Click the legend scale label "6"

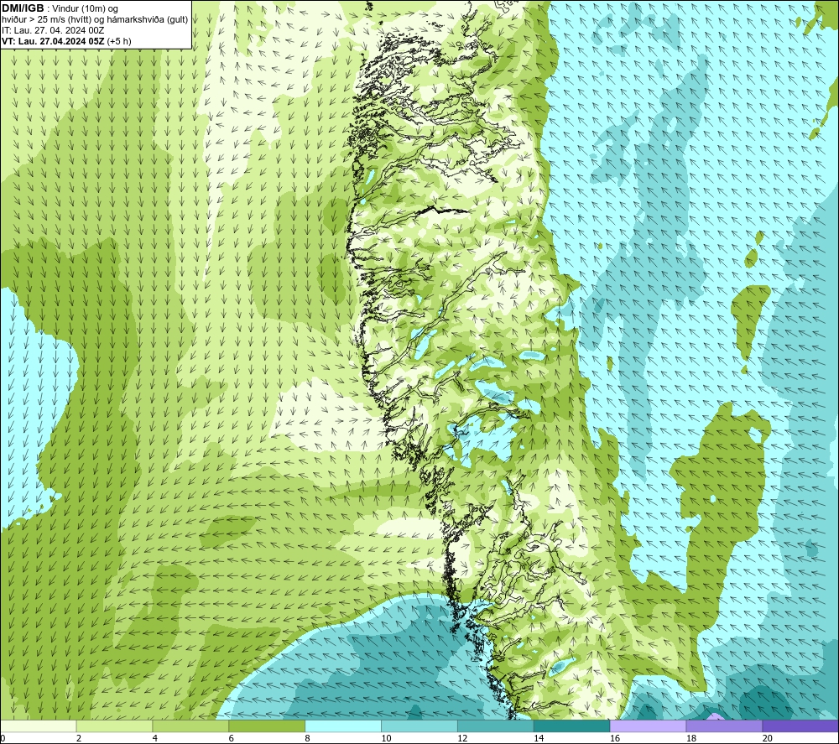(232, 739)
